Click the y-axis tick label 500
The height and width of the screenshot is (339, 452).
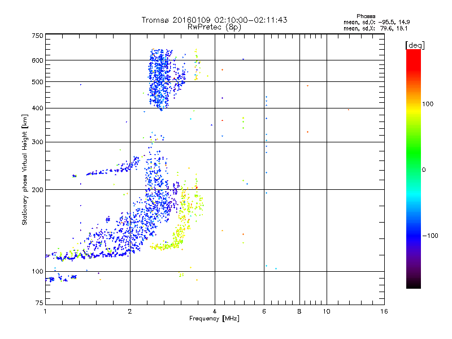point(37,82)
